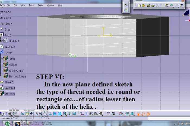Select the StartingAngle parameter

coord(17,76)
